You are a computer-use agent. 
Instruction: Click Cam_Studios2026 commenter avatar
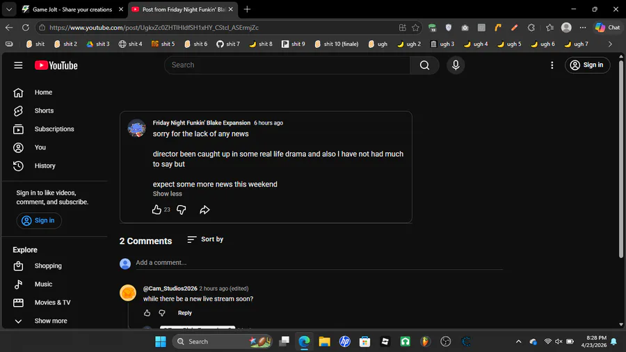click(128, 293)
